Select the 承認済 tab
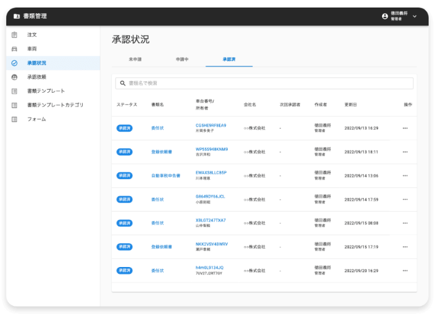Screen dimensions: 438x314 pos(229,59)
